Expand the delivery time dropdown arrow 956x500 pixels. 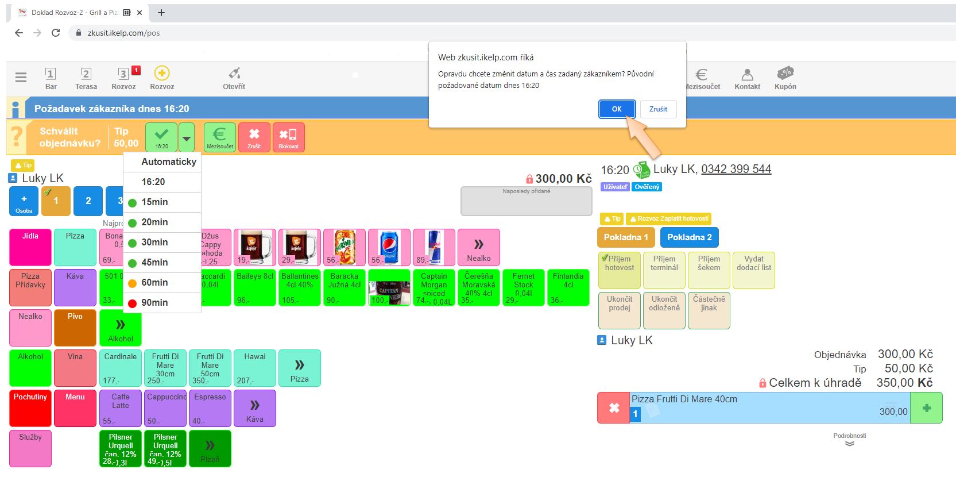187,138
